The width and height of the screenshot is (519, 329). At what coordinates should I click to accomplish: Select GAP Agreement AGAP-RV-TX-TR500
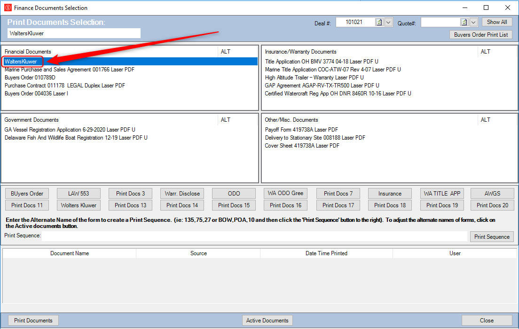(322, 86)
